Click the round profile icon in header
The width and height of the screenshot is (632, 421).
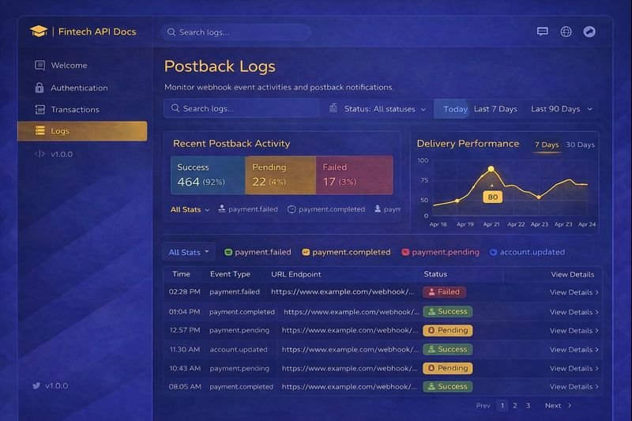click(x=589, y=32)
